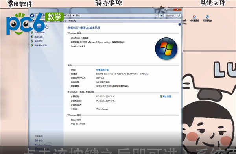Open the address bar history dropdown
Image resolution: width=236 pixels, height=154 pixels.
pyautogui.click(x=157, y=15)
